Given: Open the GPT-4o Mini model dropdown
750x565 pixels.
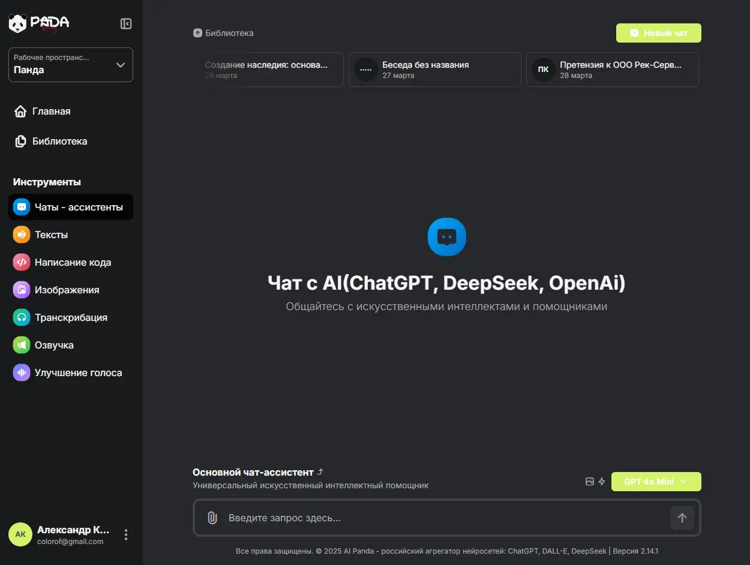Looking at the screenshot, I should coord(656,482).
